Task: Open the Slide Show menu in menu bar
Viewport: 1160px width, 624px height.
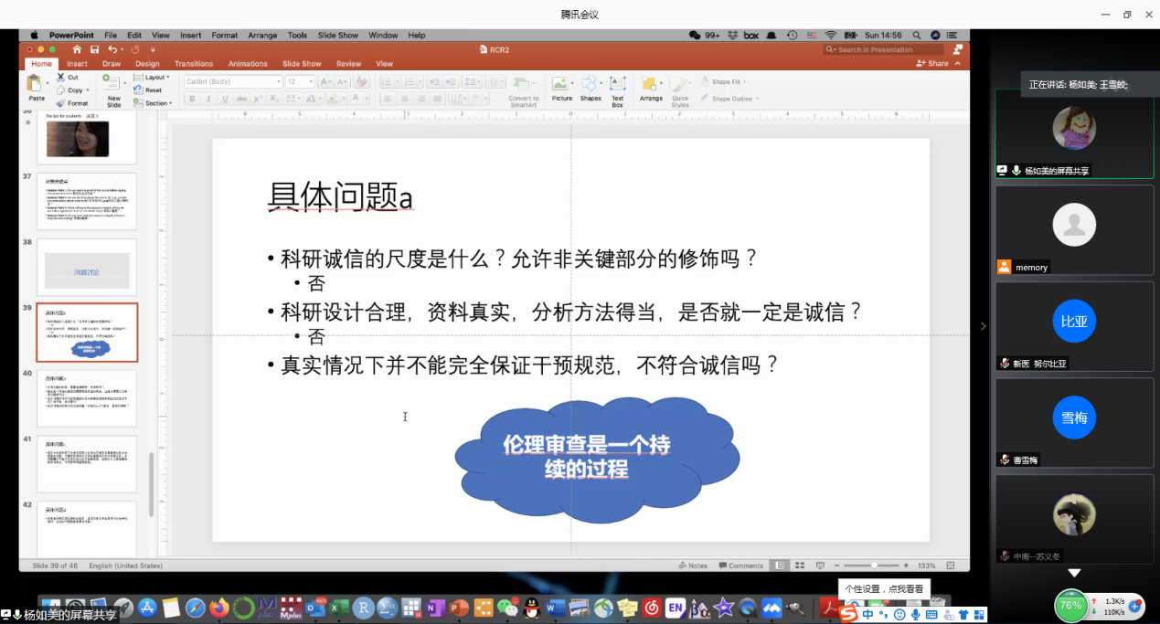Action: [337, 36]
